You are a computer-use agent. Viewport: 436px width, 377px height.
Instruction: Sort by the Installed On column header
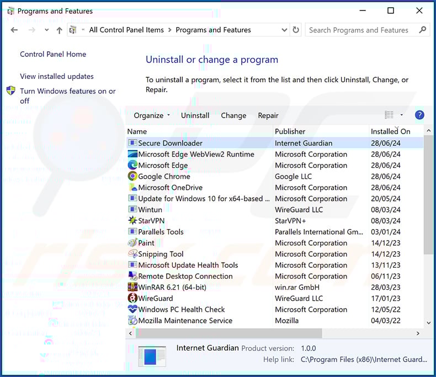coord(396,131)
